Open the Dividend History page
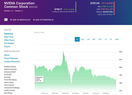The width and height of the screenshot is (132, 95). click(x=10, y=67)
